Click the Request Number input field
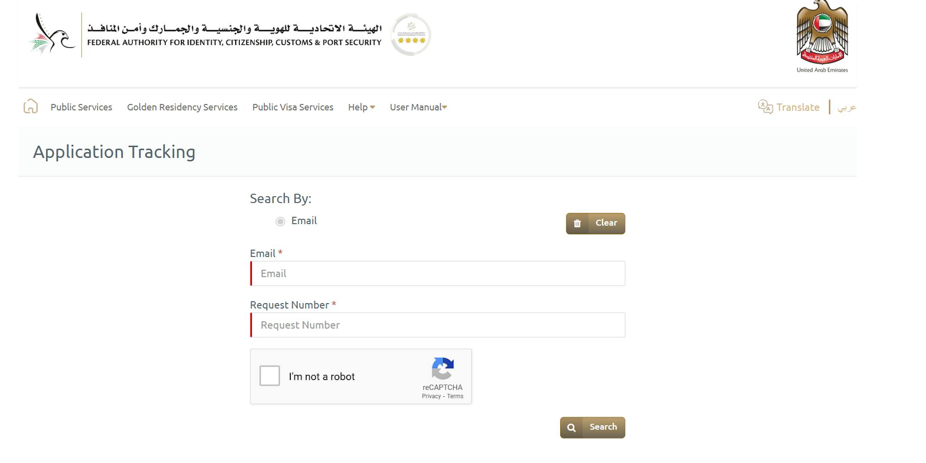This screenshot has width=926, height=463. (x=438, y=325)
